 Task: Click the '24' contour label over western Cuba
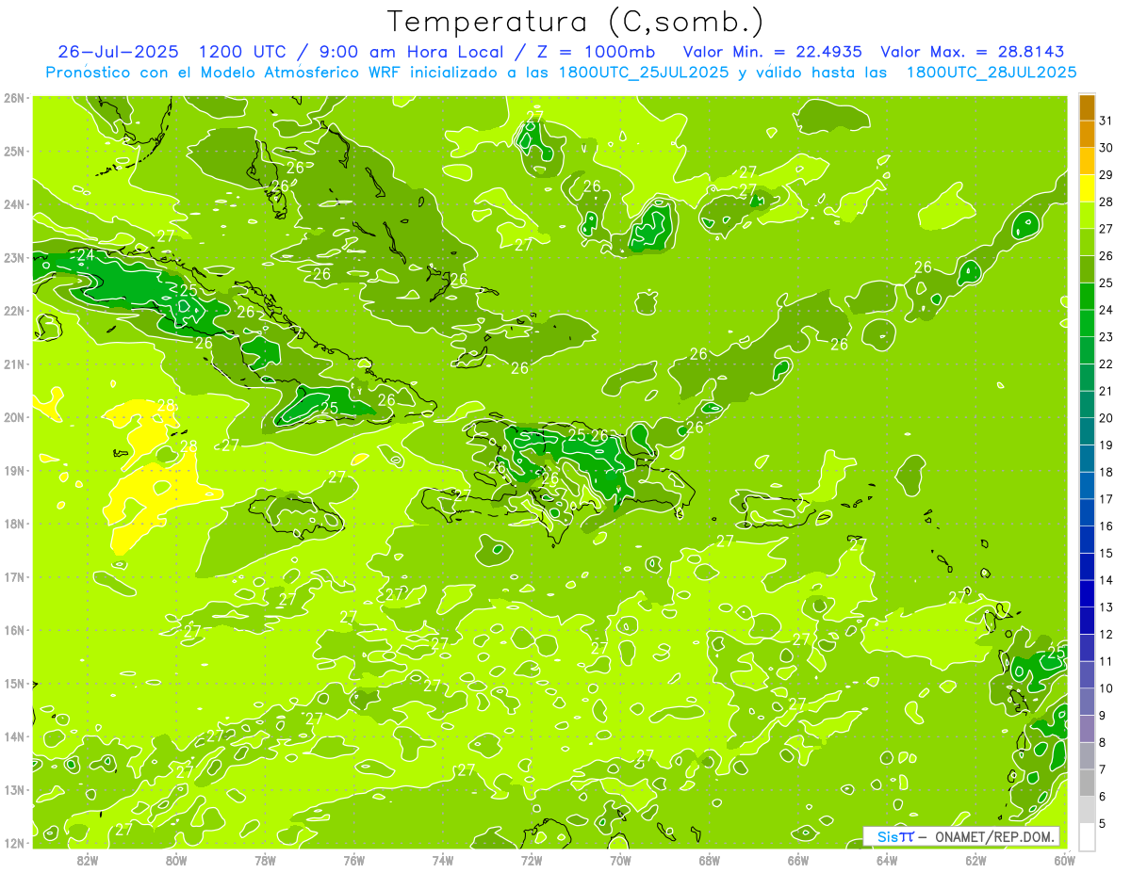[86, 255]
